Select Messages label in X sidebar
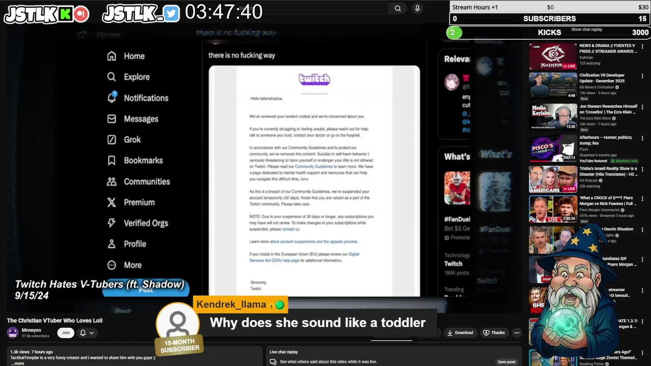This screenshot has width=651, height=366. coord(141,119)
